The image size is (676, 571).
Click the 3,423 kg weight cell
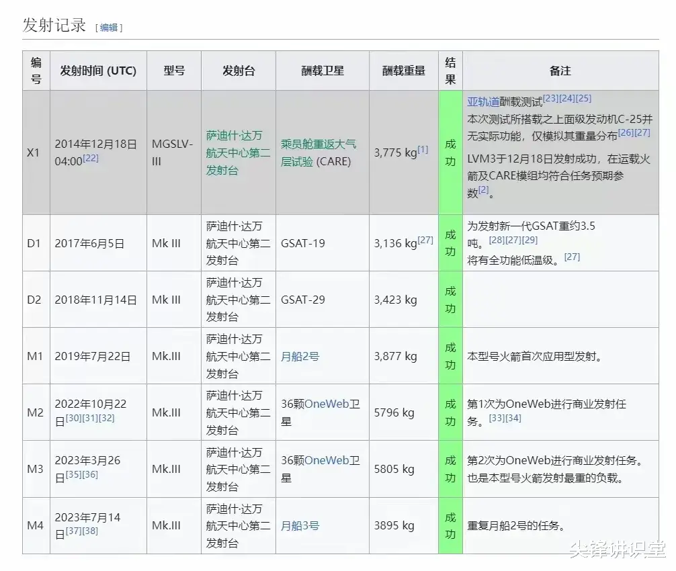pos(404,300)
